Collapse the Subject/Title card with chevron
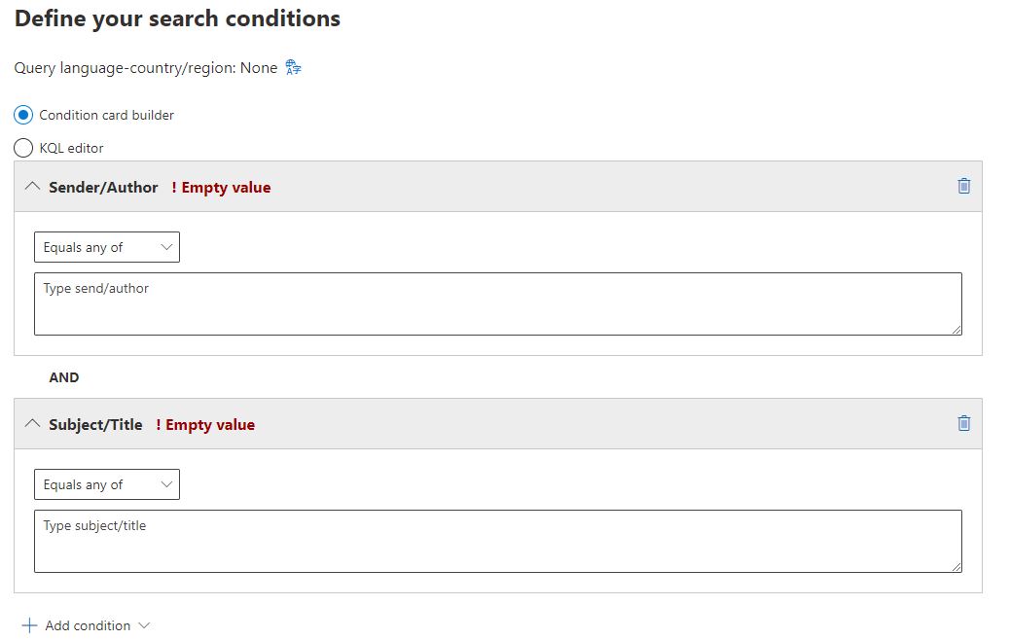The width and height of the screenshot is (1010, 640). (32, 424)
